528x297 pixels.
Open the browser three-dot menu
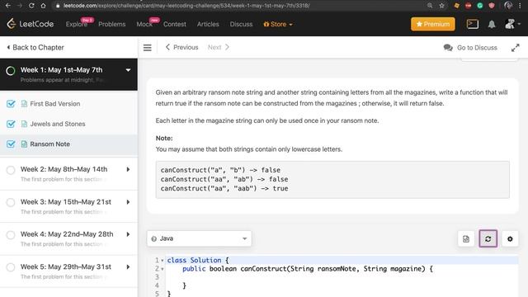point(520,6)
